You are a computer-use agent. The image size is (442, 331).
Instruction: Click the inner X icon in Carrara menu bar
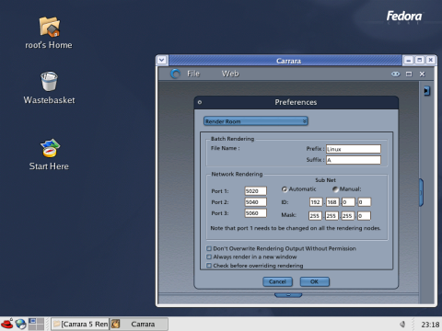pos(422,74)
